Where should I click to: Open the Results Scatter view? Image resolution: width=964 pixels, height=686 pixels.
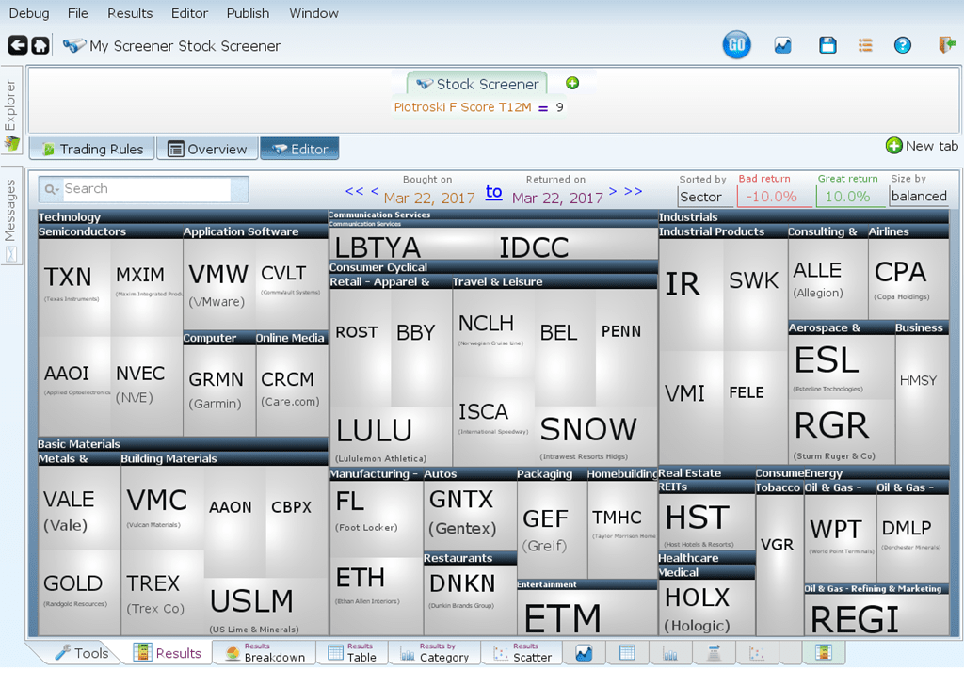click(522, 652)
